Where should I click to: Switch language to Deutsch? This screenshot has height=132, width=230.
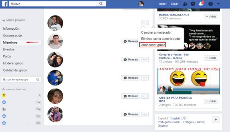pyautogui.click(x=163, y=126)
